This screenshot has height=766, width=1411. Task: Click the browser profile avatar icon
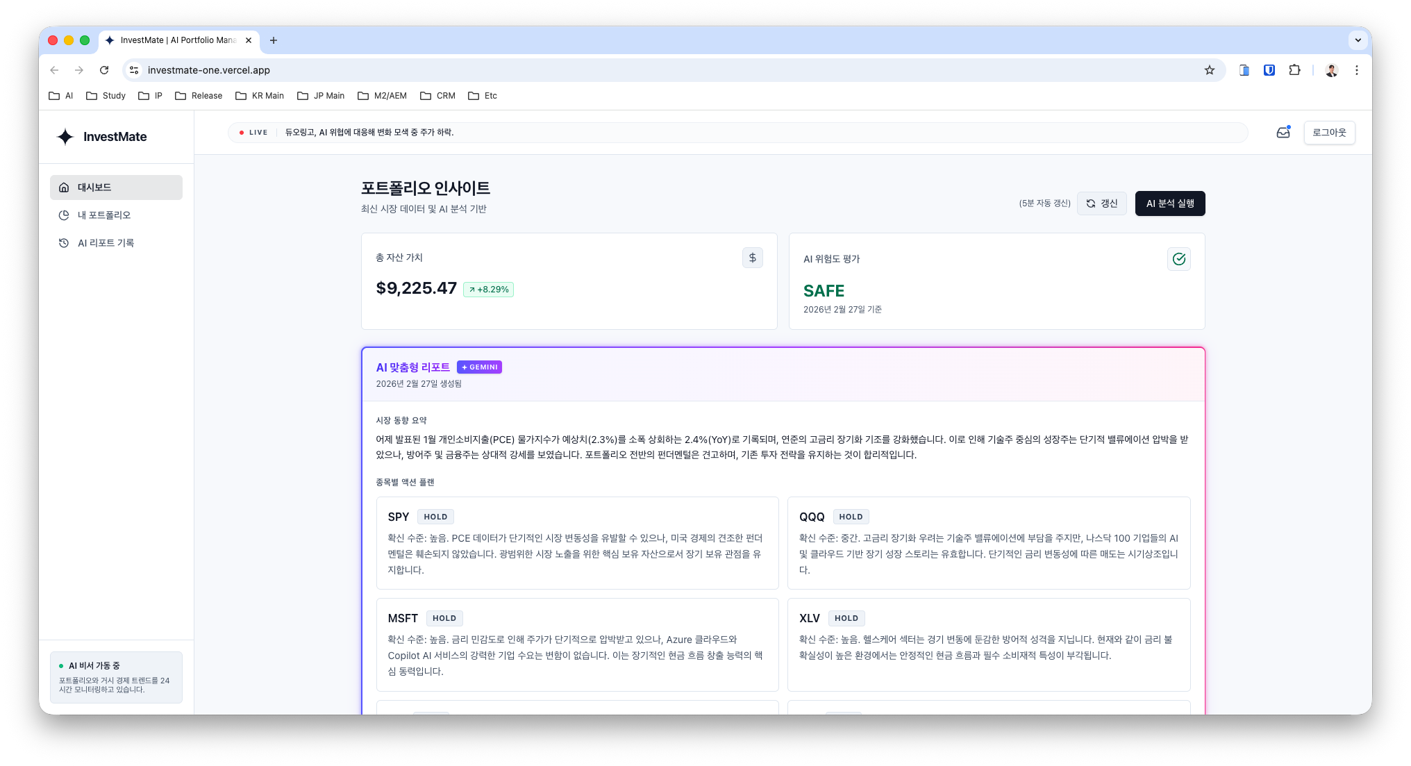[x=1331, y=70]
